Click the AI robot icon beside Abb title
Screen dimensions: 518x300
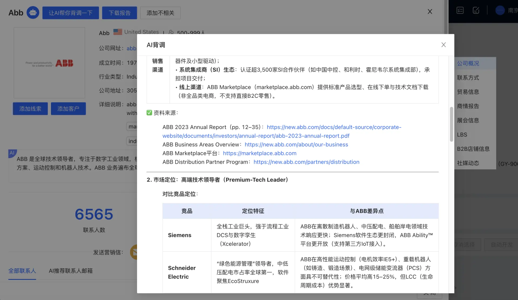(x=33, y=13)
